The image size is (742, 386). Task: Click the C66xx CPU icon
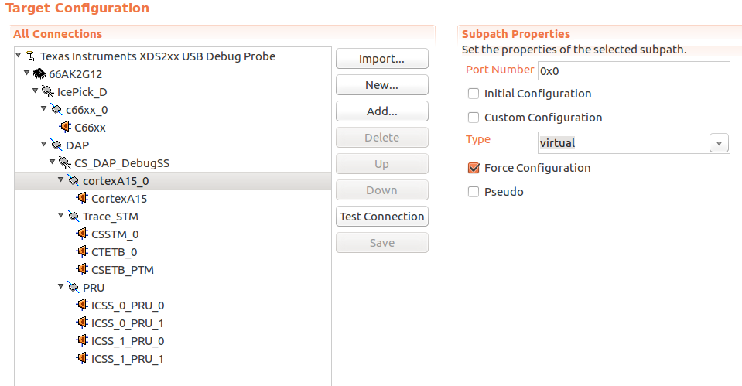point(65,128)
